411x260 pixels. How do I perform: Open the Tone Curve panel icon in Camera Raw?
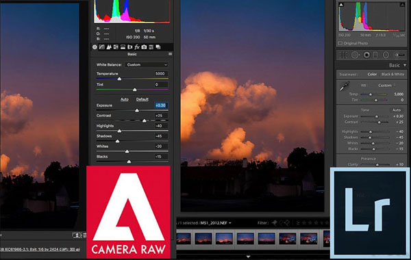[101, 47]
